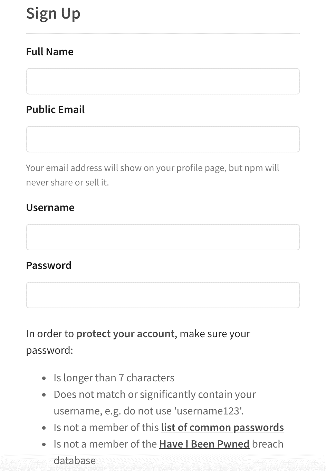This screenshot has height=471, width=326.
Task: Follow the Have I Been Pwned link
Action: (x=204, y=444)
